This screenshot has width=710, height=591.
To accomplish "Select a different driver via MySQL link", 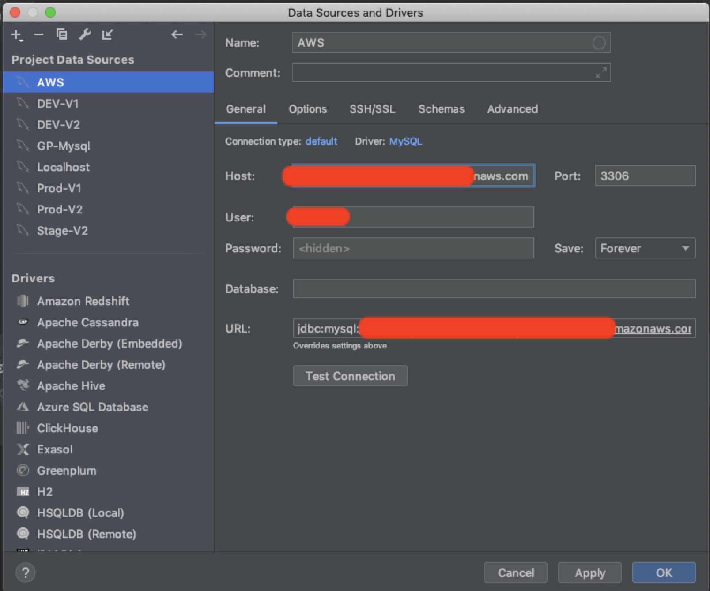I will pos(405,141).
